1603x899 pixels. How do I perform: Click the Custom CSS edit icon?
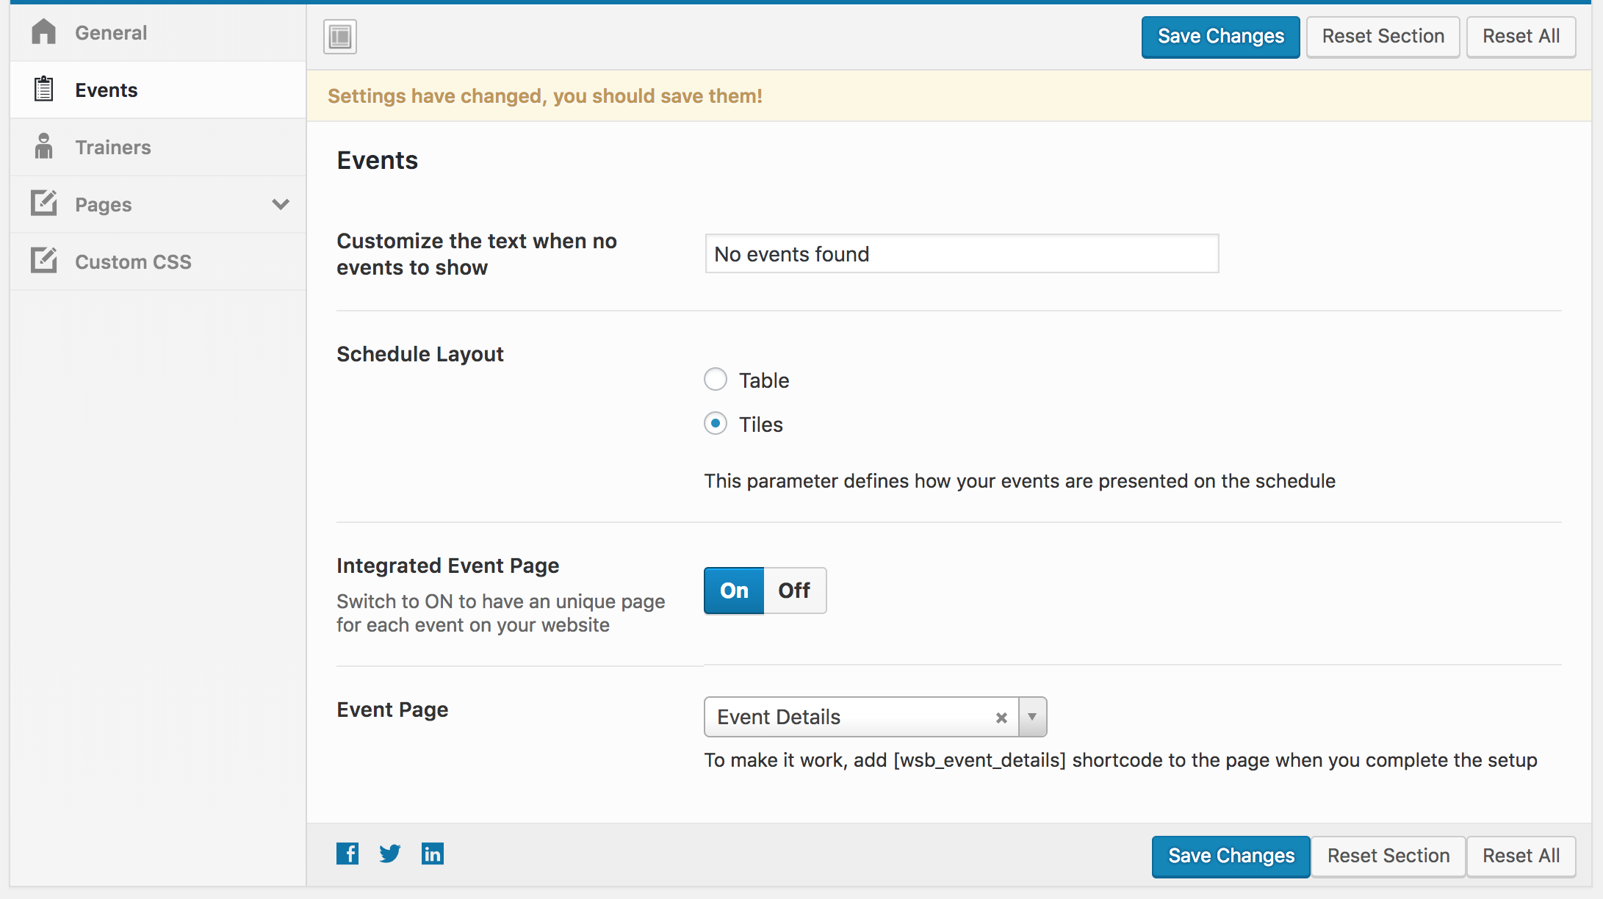(x=44, y=261)
